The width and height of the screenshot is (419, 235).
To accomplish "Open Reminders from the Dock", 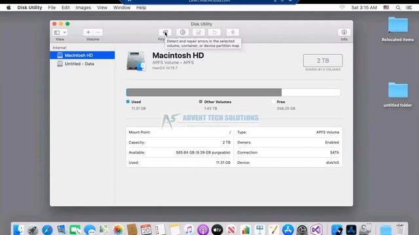I will click(x=160, y=230).
